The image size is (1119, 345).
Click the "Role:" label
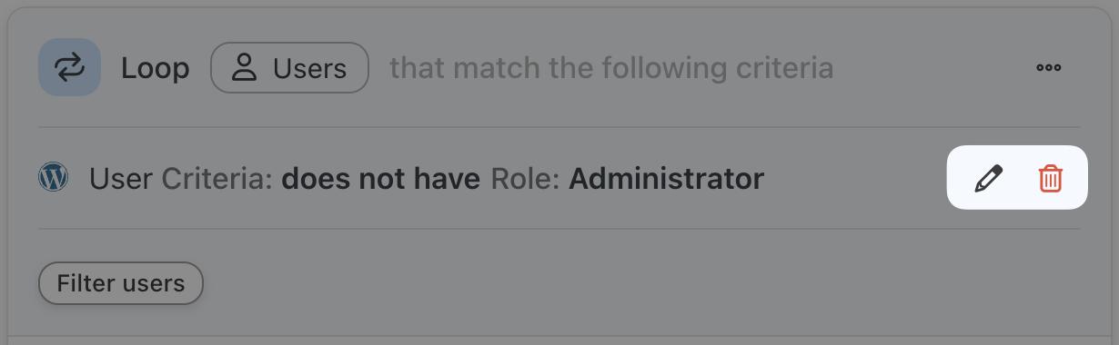coord(526,179)
